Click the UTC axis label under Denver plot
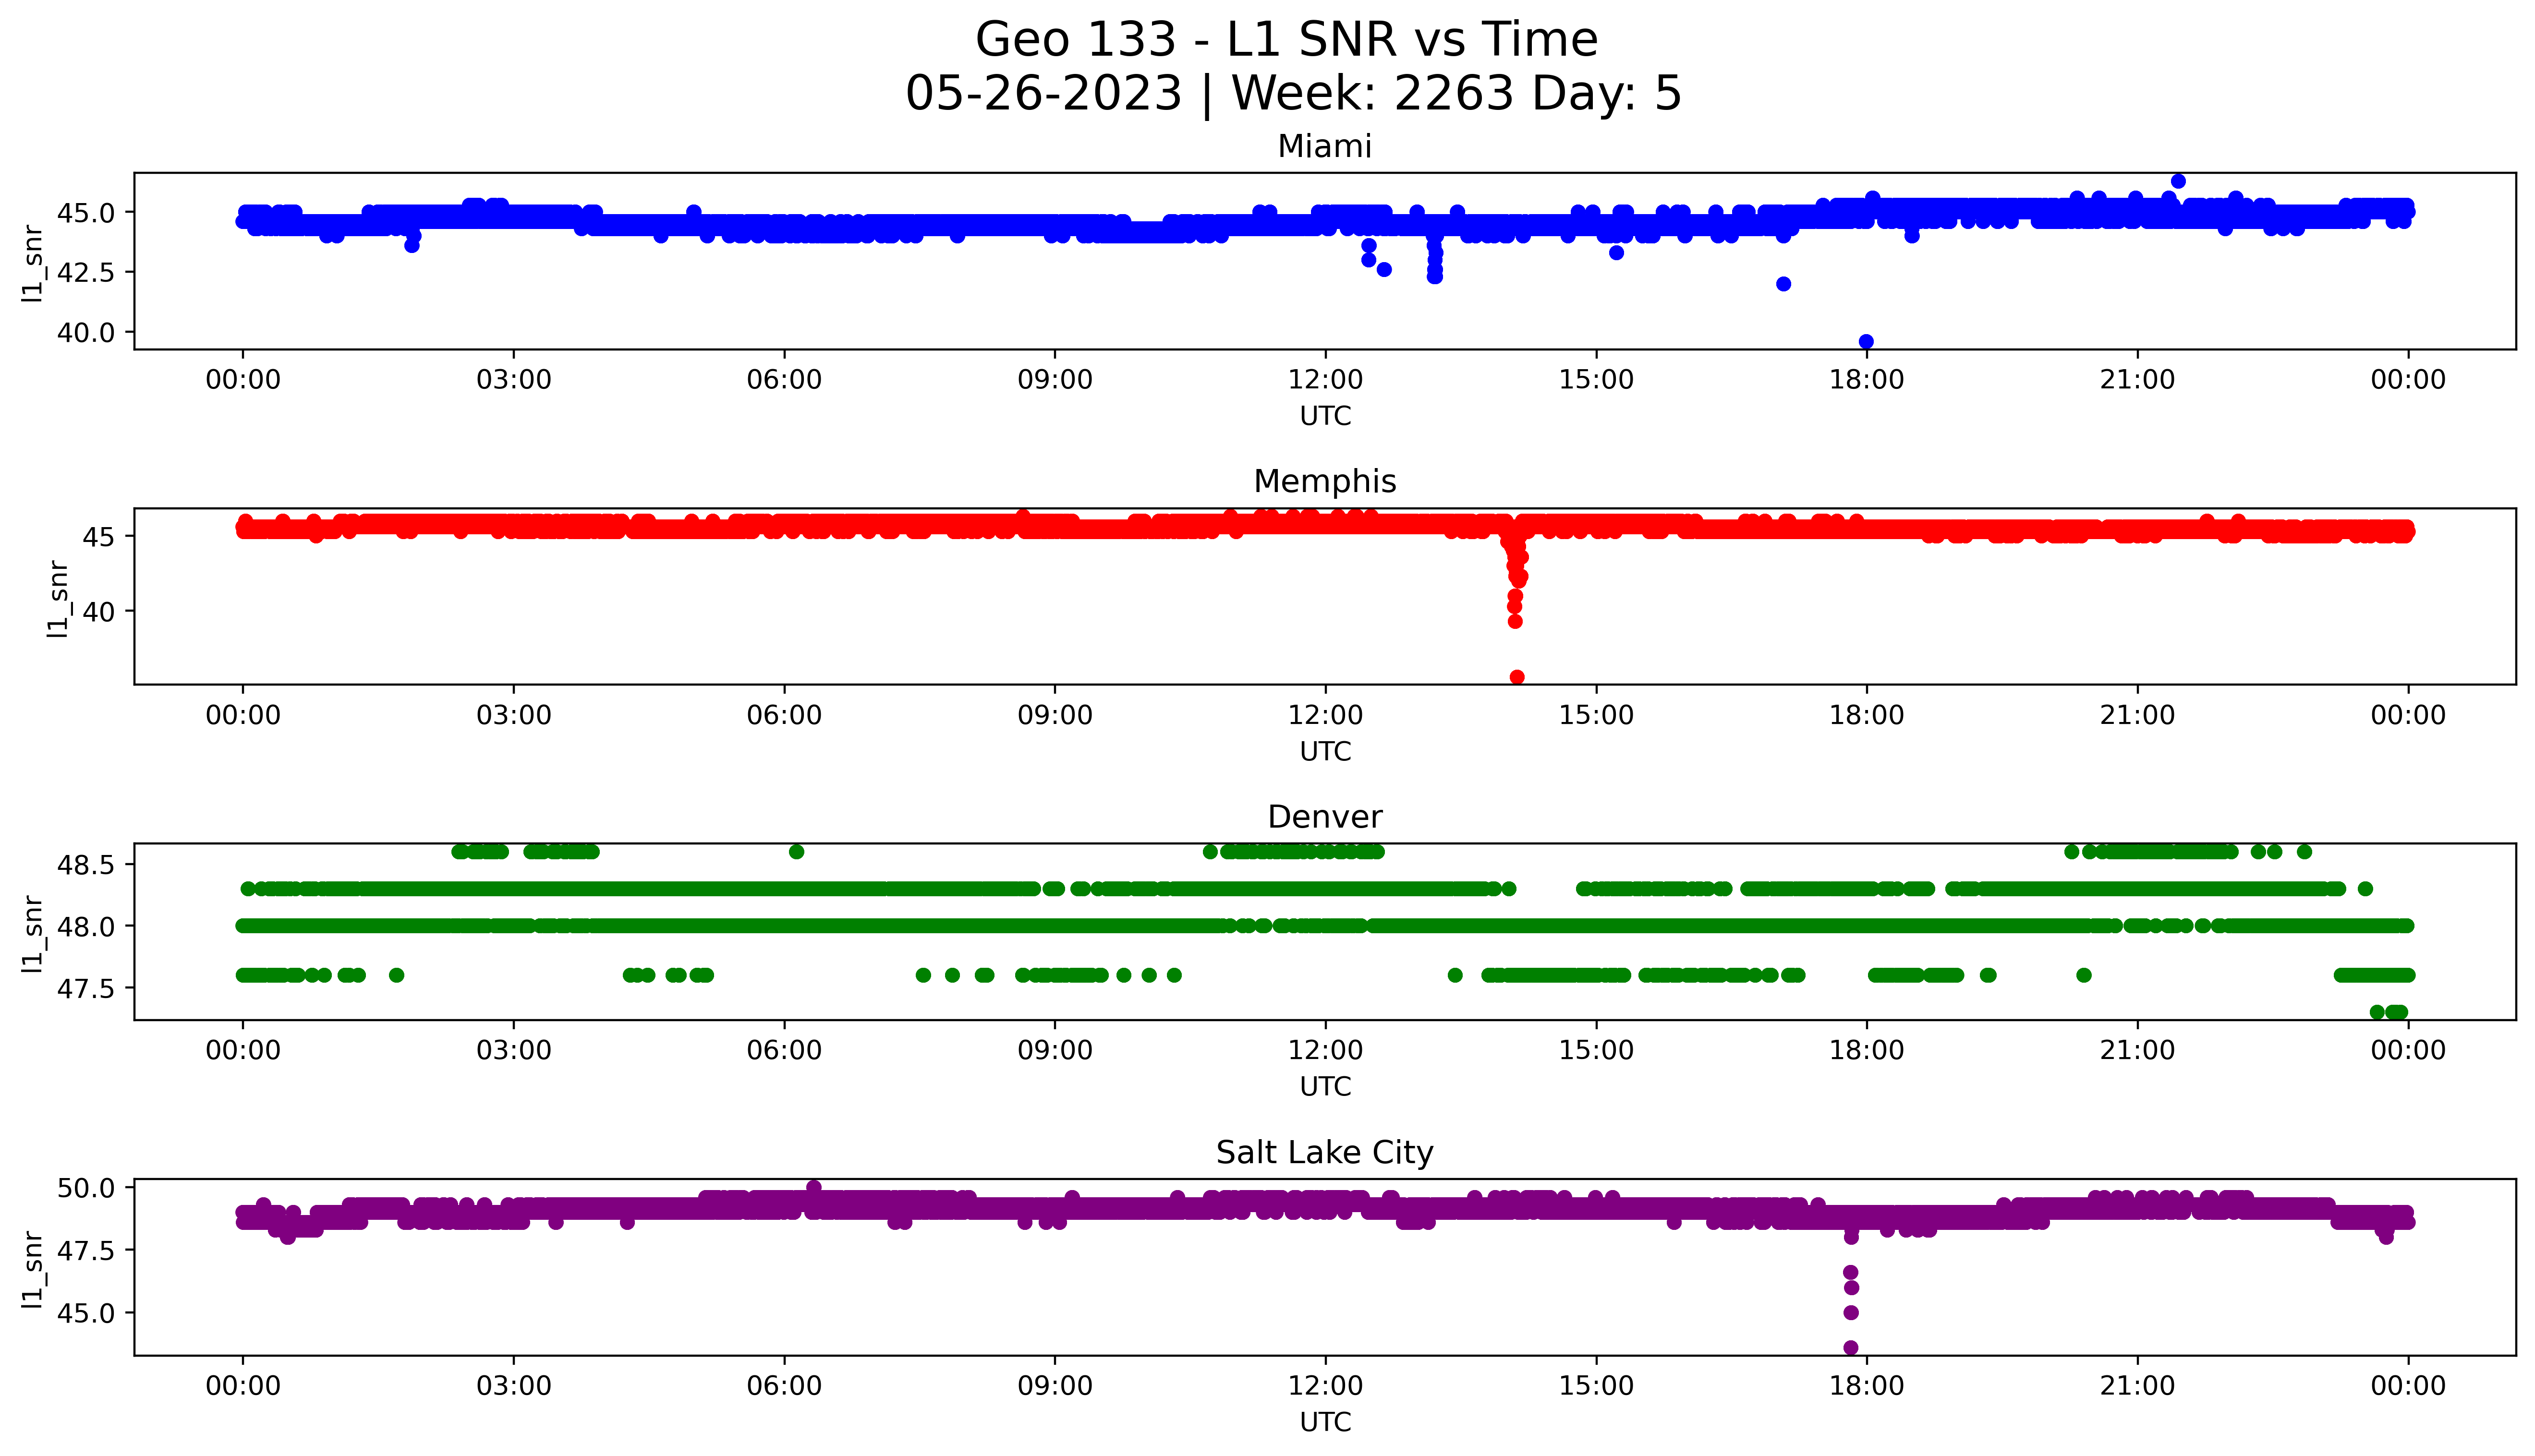The width and height of the screenshot is (2535, 1456). [1325, 1087]
